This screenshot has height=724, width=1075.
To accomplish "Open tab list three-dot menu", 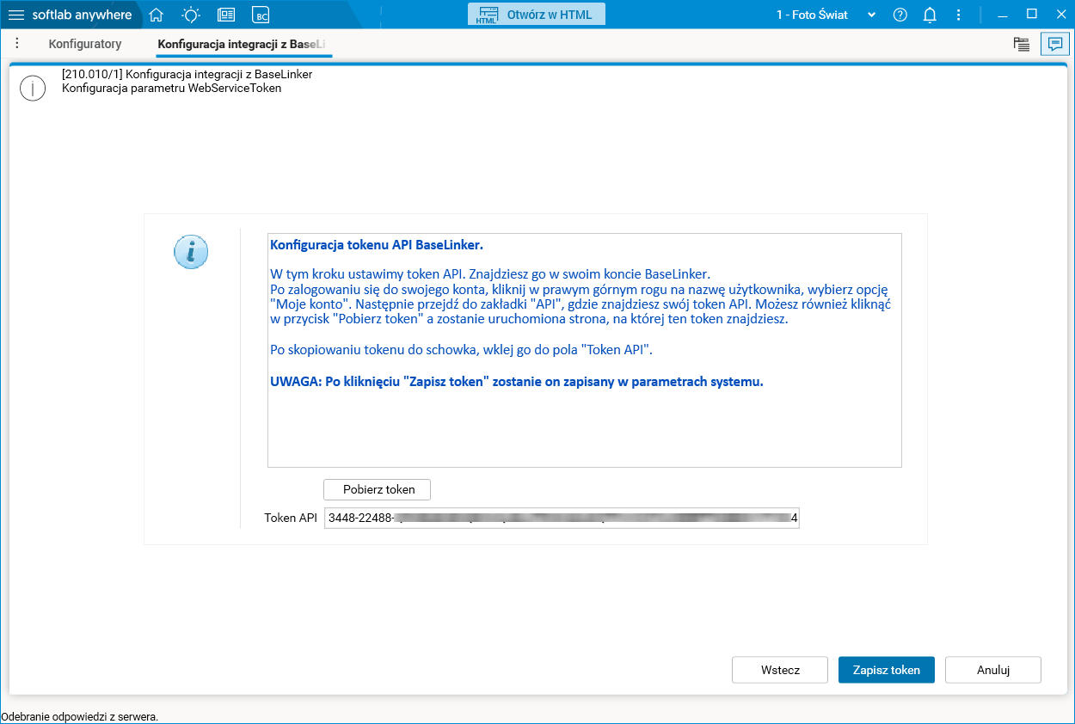I will point(17,44).
